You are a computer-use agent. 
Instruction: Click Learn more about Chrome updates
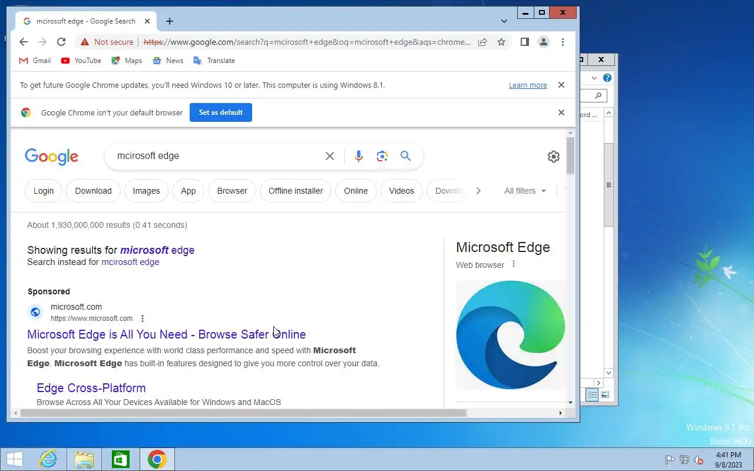click(528, 85)
